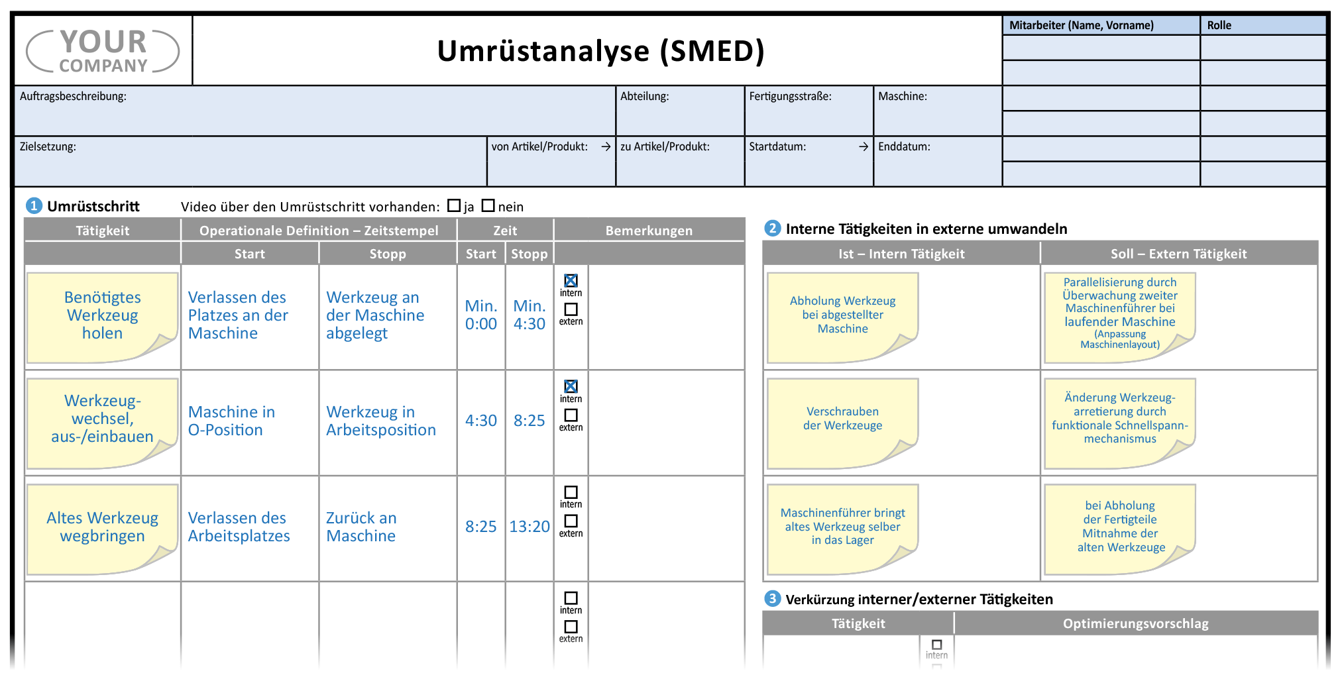Viewport: 1342px width, 691px height.
Task: Click the step 1 circle icon by Umrüstschritt
Action: tap(34, 206)
